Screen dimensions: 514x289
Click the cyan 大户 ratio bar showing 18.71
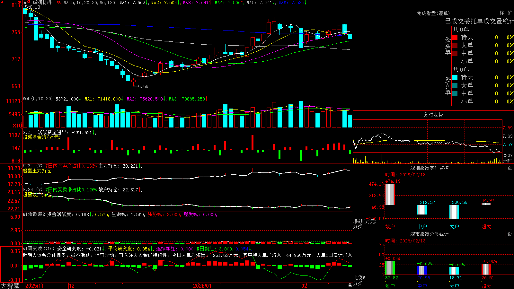tap(454, 271)
